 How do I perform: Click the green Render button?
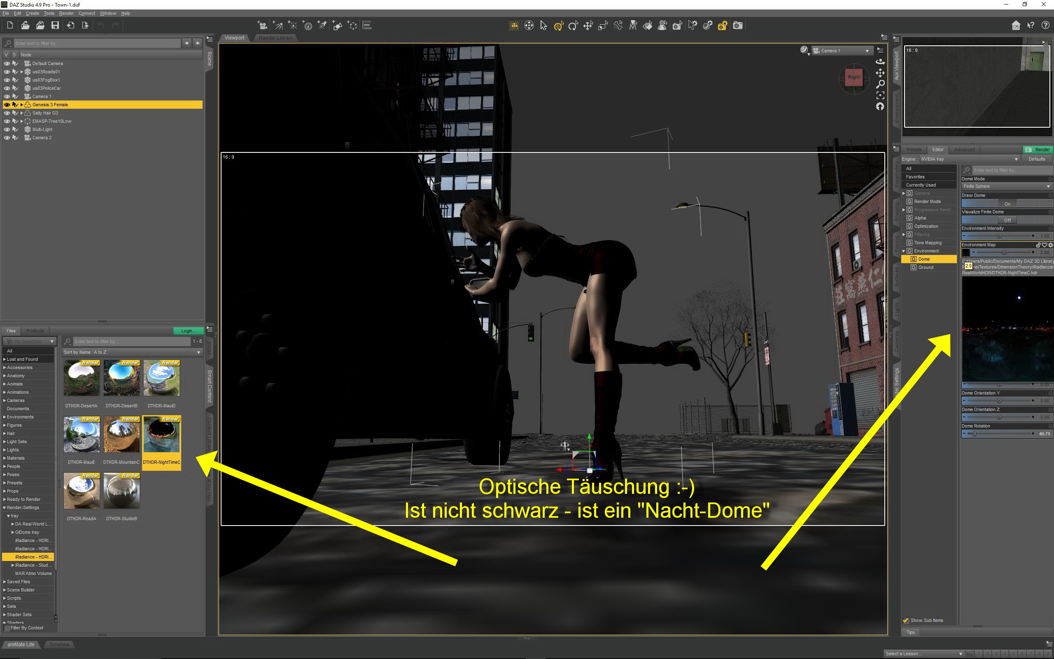(1038, 150)
